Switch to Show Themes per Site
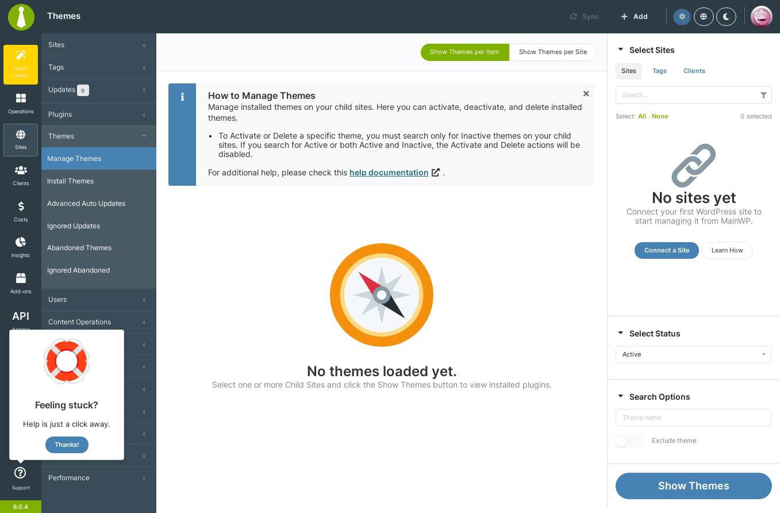Viewport: 780px width, 513px height. click(x=553, y=52)
